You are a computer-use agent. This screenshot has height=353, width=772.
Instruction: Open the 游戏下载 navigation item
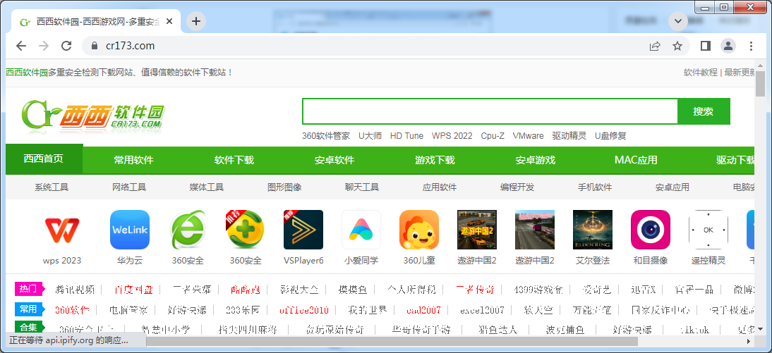point(435,160)
